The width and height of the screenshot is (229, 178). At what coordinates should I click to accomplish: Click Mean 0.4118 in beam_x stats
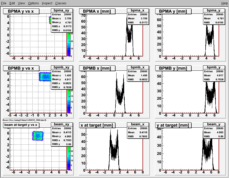pos(138,132)
